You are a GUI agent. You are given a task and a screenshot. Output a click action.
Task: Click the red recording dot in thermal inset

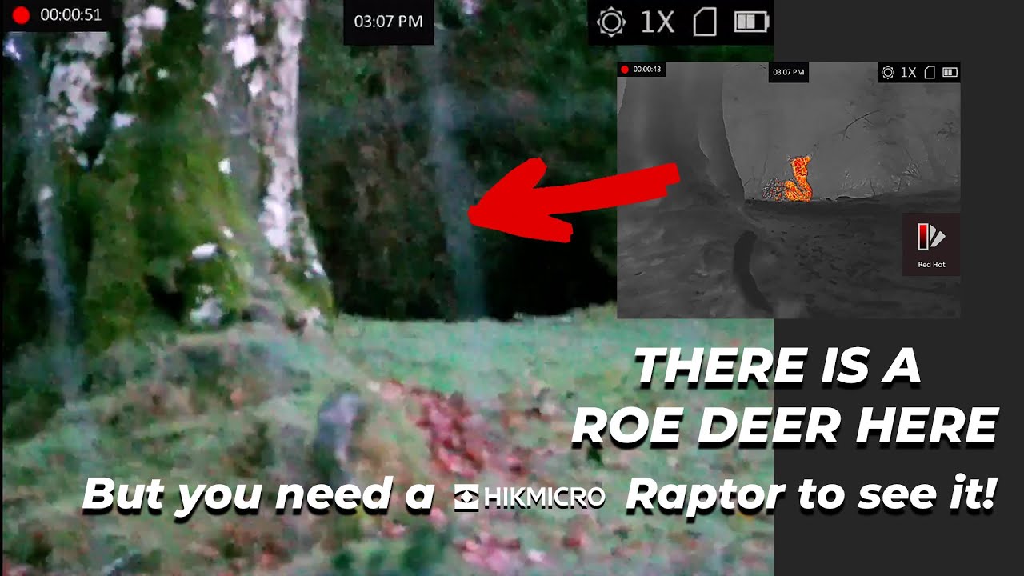coord(625,70)
